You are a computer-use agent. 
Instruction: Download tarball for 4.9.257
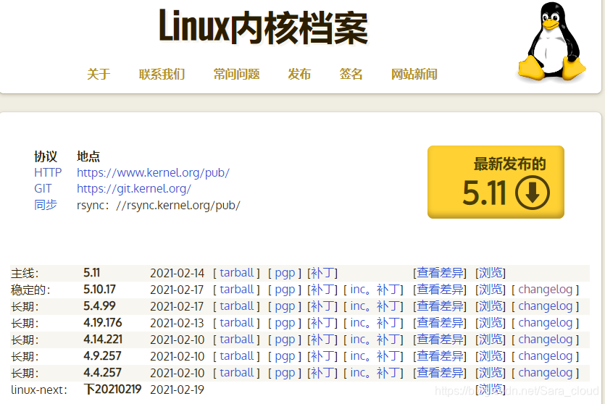[x=236, y=355]
